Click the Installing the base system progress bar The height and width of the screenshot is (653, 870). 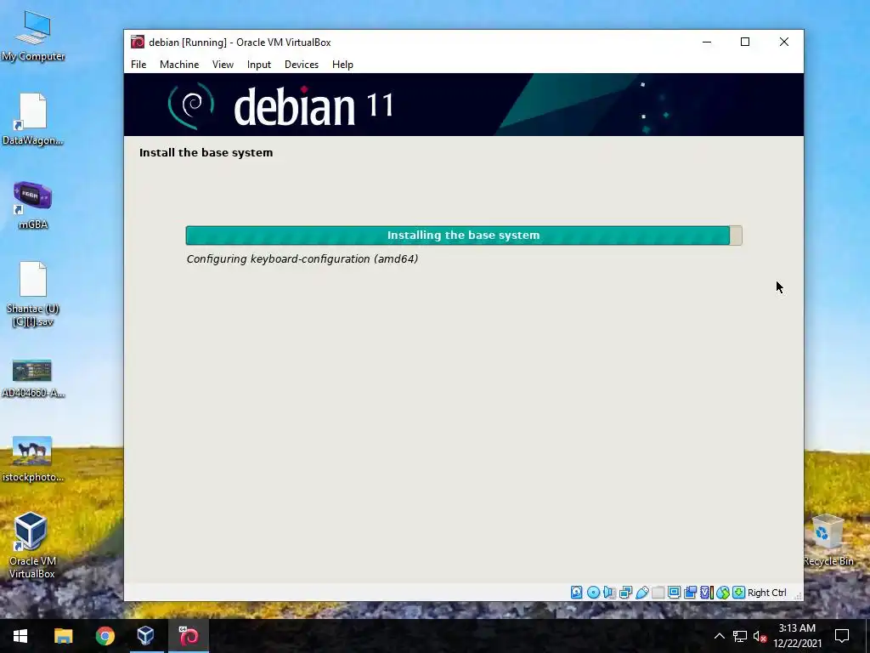click(x=464, y=236)
